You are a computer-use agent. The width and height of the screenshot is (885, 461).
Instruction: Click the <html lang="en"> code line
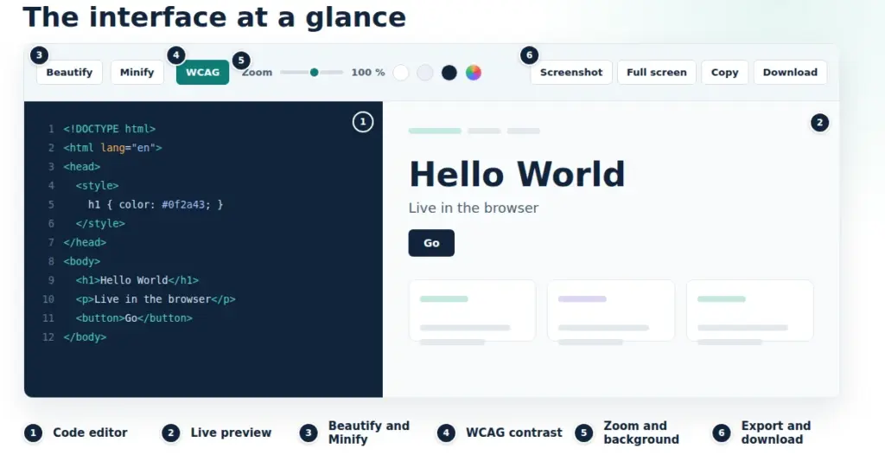pyautogui.click(x=113, y=148)
